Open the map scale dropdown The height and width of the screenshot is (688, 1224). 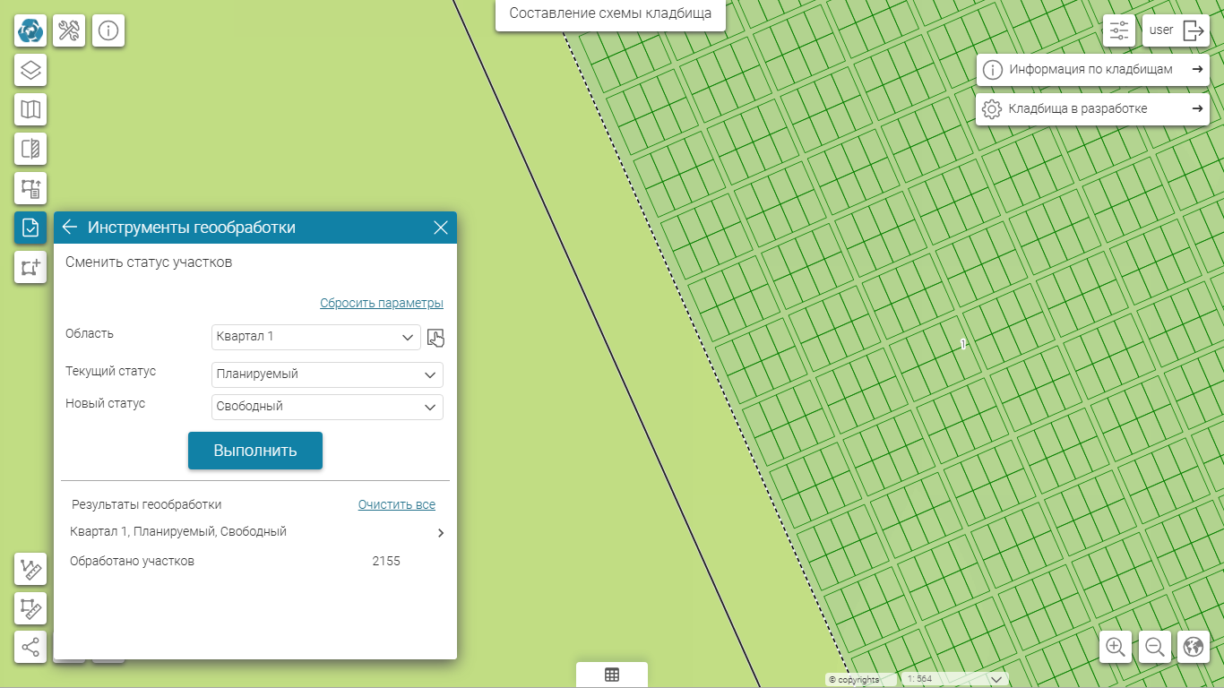(x=955, y=680)
